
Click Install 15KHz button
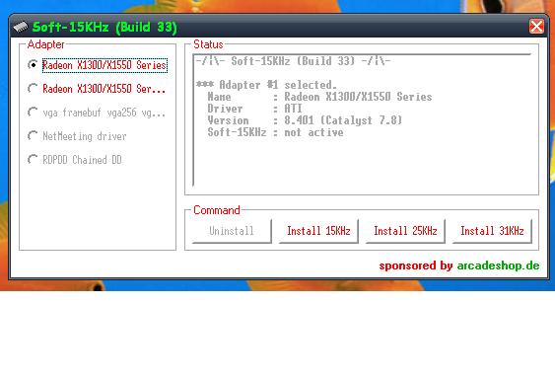click(318, 231)
